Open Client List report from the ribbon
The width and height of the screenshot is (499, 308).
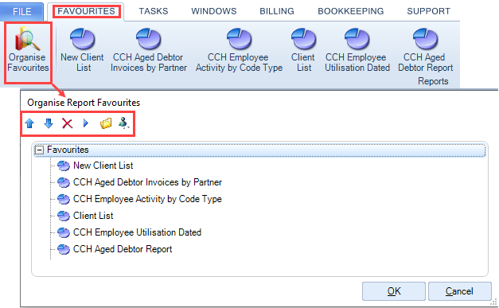point(303,50)
